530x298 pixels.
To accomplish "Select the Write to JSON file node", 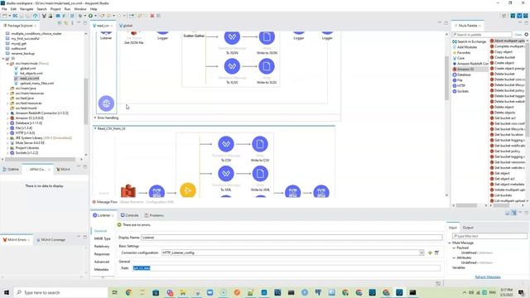I will 267,36.
